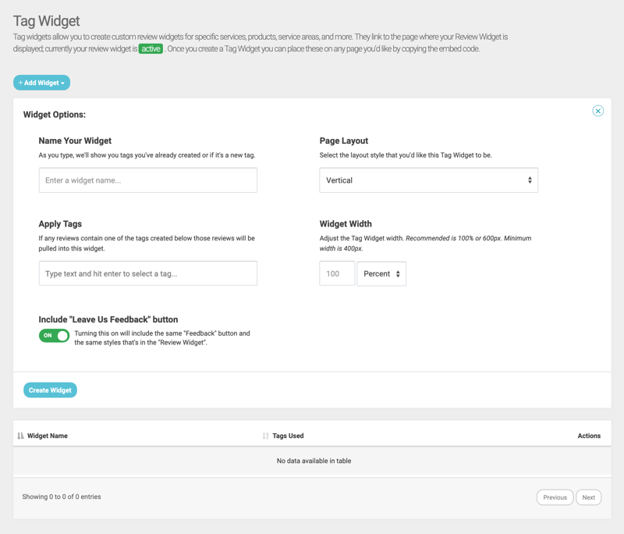This screenshot has width=624, height=534.
Task: Open the Page Layout dropdown showing Vertical
Action: pos(428,180)
